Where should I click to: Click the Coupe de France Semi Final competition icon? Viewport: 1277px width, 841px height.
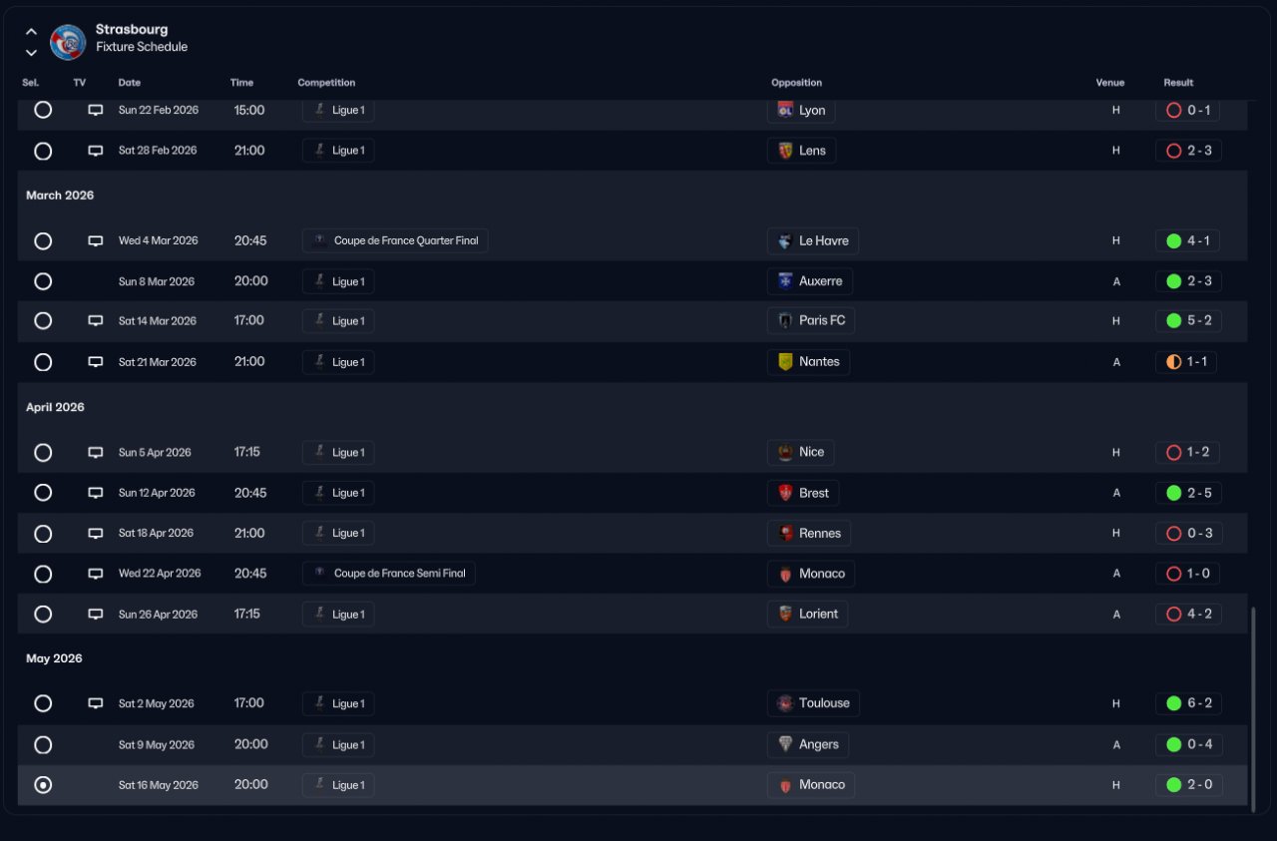(x=319, y=574)
